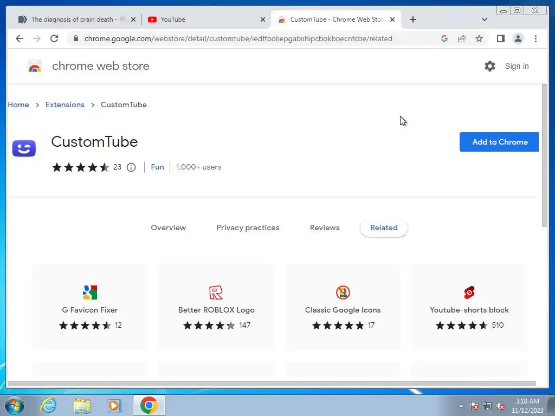Click the G Favicon Fixer title

pyautogui.click(x=90, y=310)
